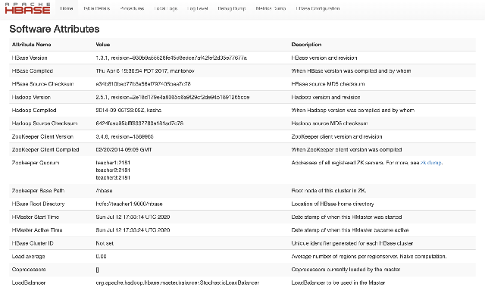Select the Sun Jul 12 17:33:24 active value
Viewport: 485px width, 303px height.
pyautogui.click(x=133, y=230)
